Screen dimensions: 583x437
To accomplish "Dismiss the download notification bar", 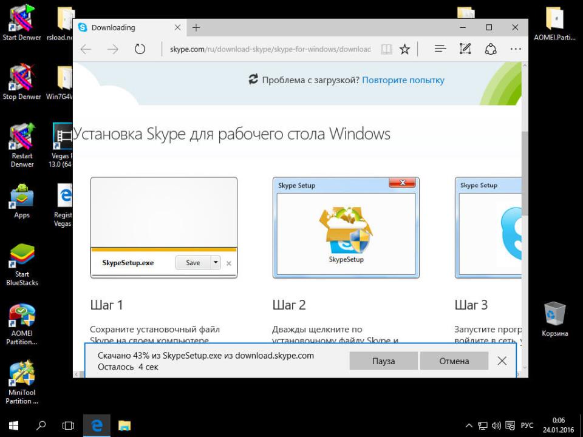I will pyautogui.click(x=502, y=361).
